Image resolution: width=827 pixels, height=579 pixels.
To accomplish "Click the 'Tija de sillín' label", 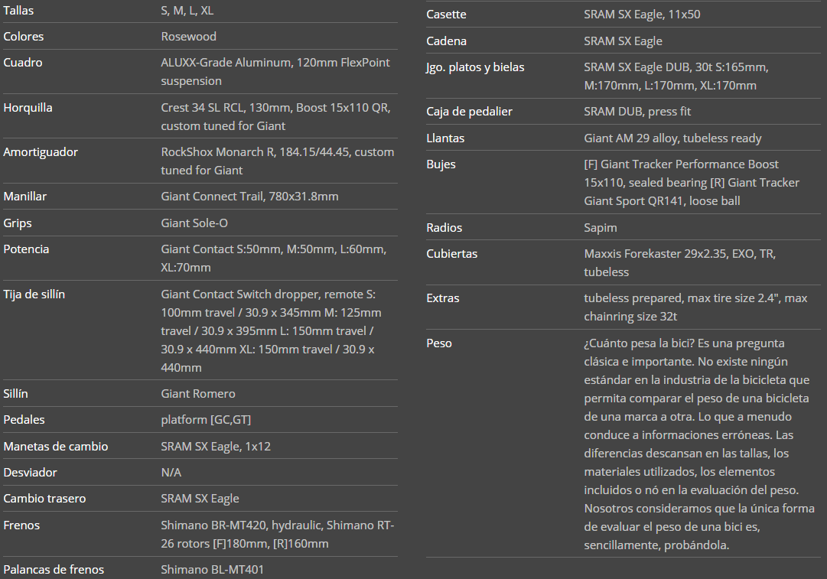I will coord(34,294).
